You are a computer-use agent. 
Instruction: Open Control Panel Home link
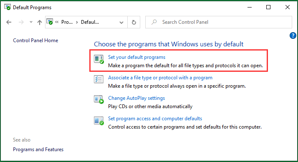tap(35, 40)
